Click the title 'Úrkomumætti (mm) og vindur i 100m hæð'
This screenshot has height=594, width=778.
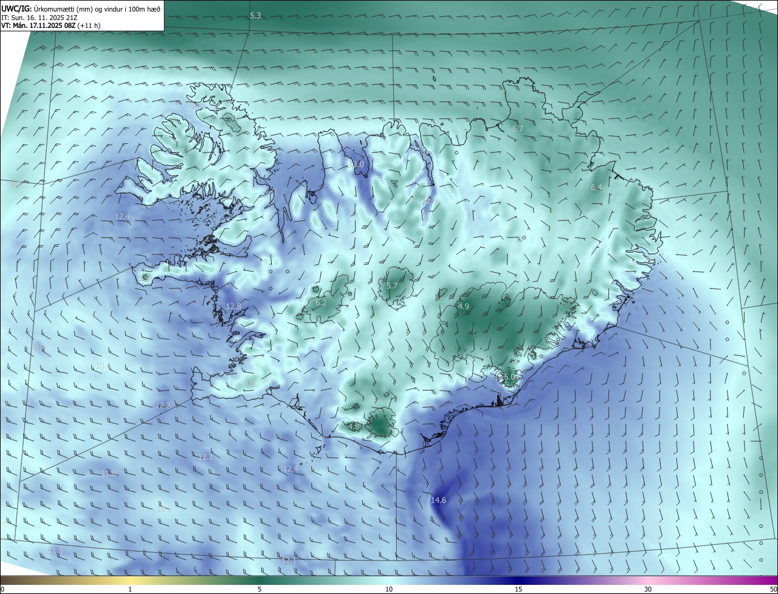(97, 9)
